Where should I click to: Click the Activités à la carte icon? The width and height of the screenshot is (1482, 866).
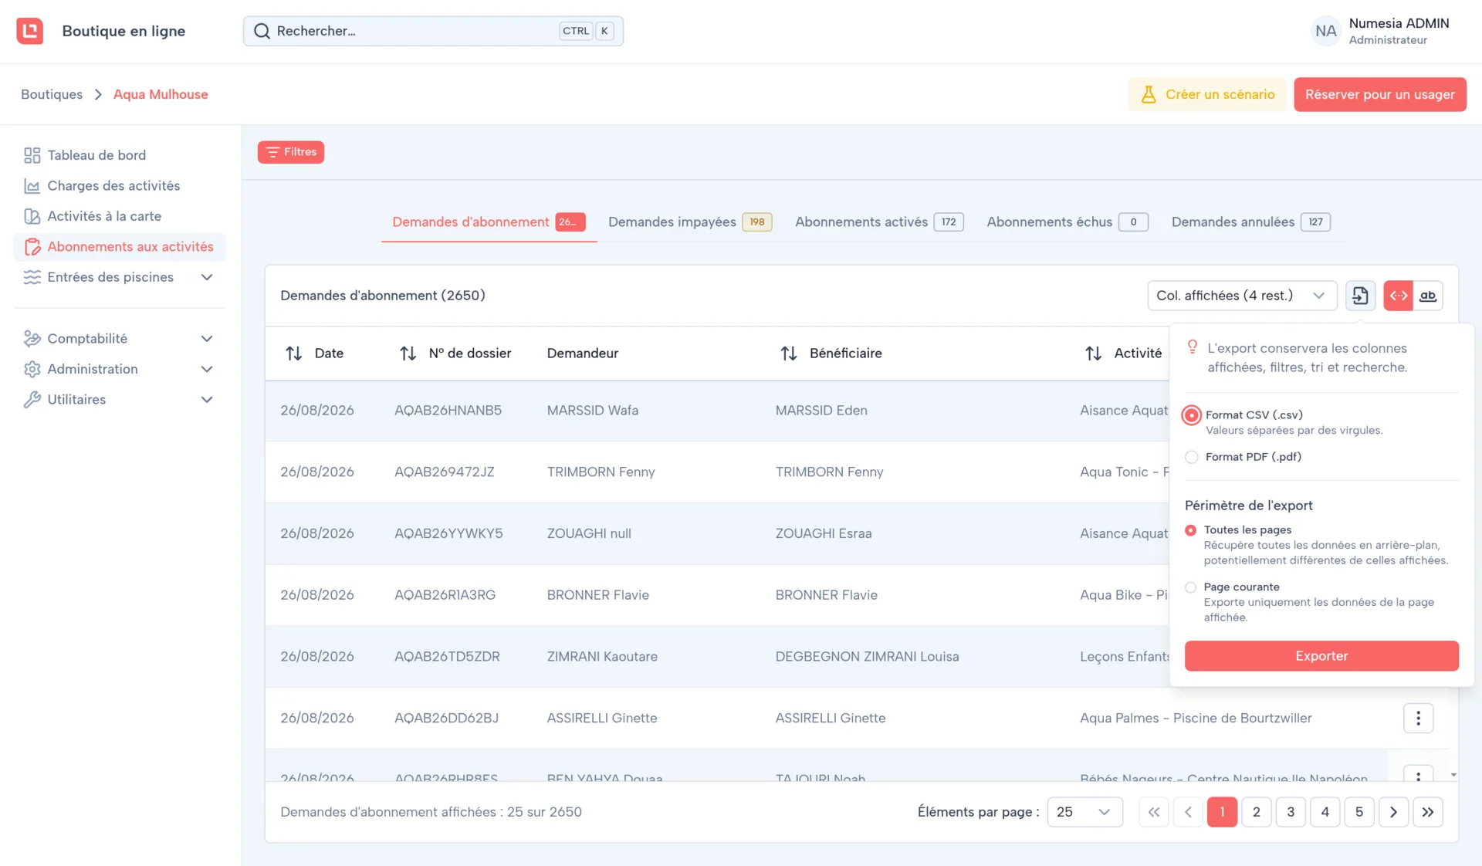click(32, 216)
